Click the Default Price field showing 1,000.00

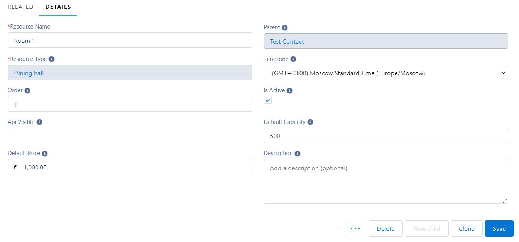coord(130,167)
